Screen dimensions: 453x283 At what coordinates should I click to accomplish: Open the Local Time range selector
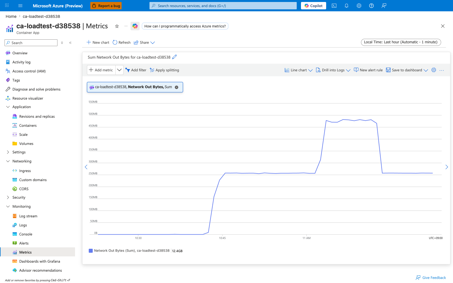pyautogui.click(x=401, y=42)
